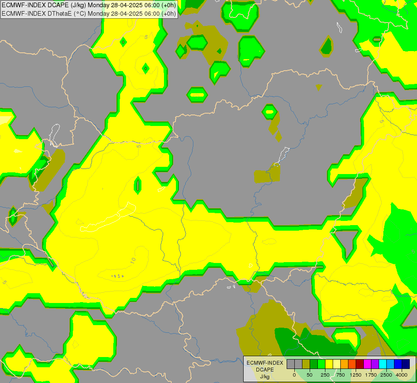Viewport: 417px width, 383px height.
Task: Select the navy legend swatch
Action: (x=406, y=364)
